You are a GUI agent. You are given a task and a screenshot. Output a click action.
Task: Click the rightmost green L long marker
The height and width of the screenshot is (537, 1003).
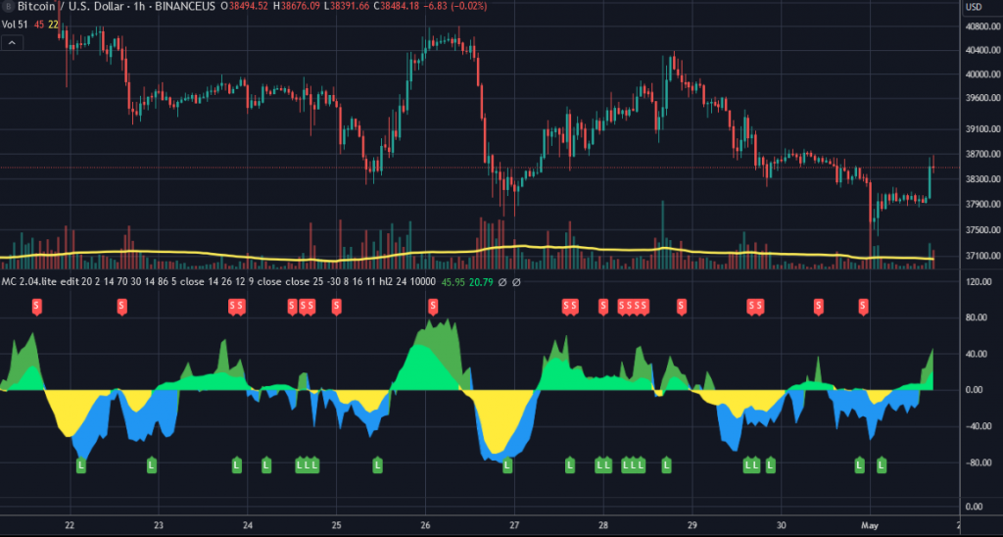[882, 464]
